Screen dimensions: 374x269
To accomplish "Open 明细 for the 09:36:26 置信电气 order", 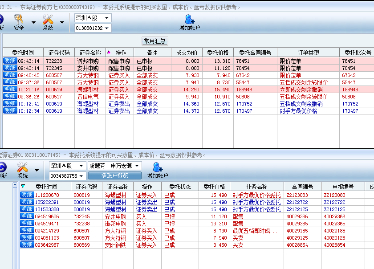I will tap(10, 97).
